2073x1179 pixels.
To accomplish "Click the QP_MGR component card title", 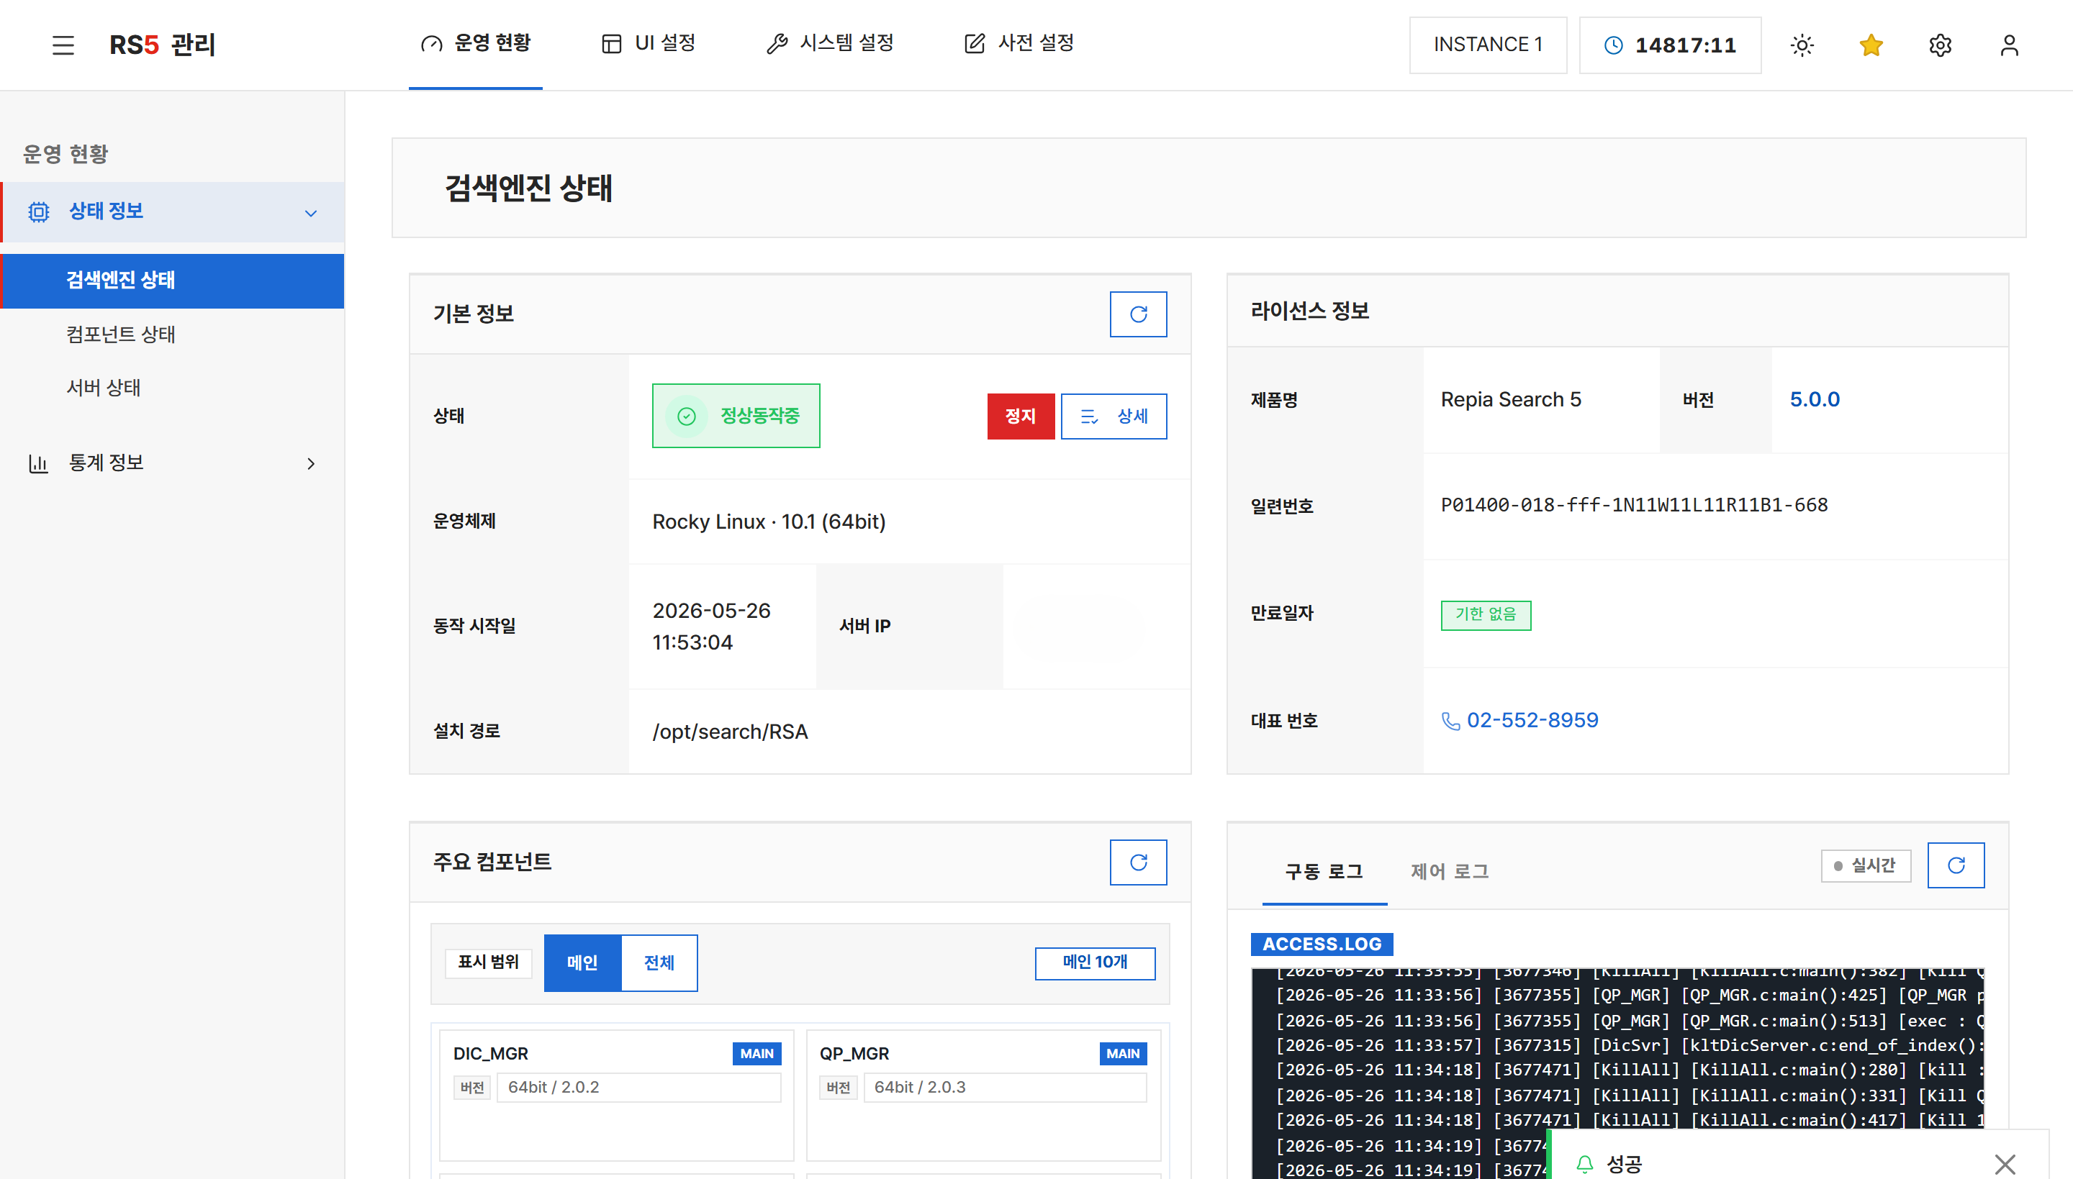I will point(854,1054).
